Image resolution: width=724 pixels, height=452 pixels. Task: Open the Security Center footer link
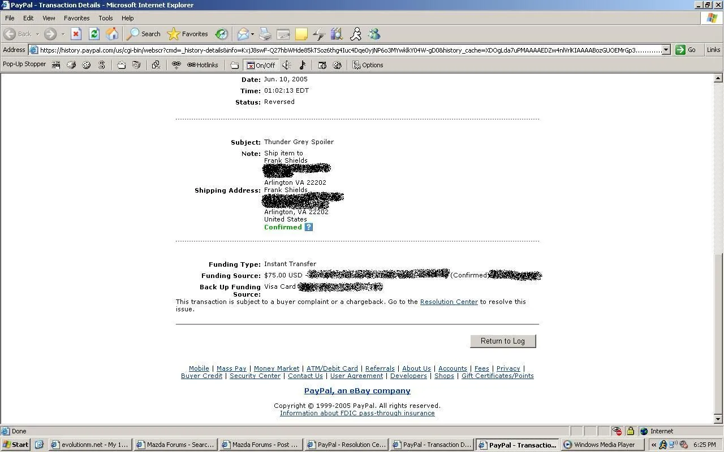(255, 376)
